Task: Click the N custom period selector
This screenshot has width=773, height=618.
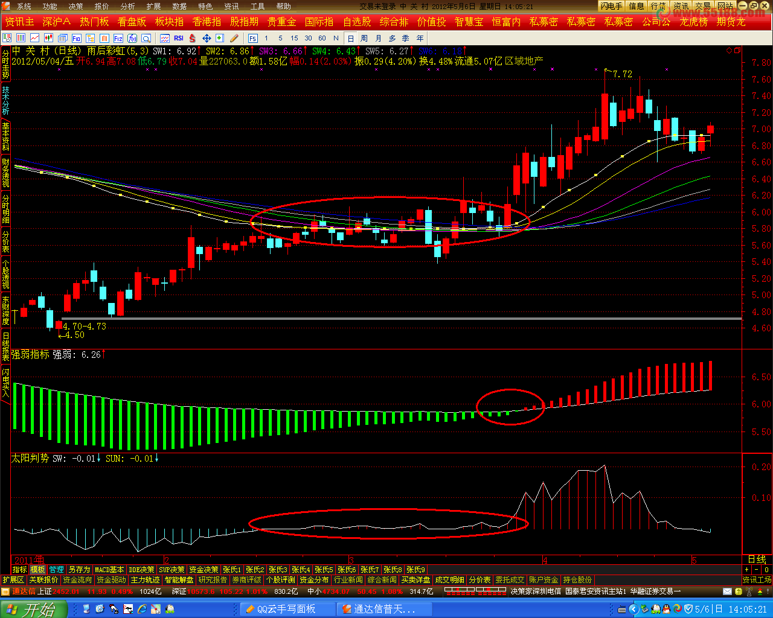Action: point(336,38)
